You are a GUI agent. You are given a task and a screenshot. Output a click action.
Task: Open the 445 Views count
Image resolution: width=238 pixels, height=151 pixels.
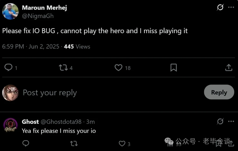77,46
